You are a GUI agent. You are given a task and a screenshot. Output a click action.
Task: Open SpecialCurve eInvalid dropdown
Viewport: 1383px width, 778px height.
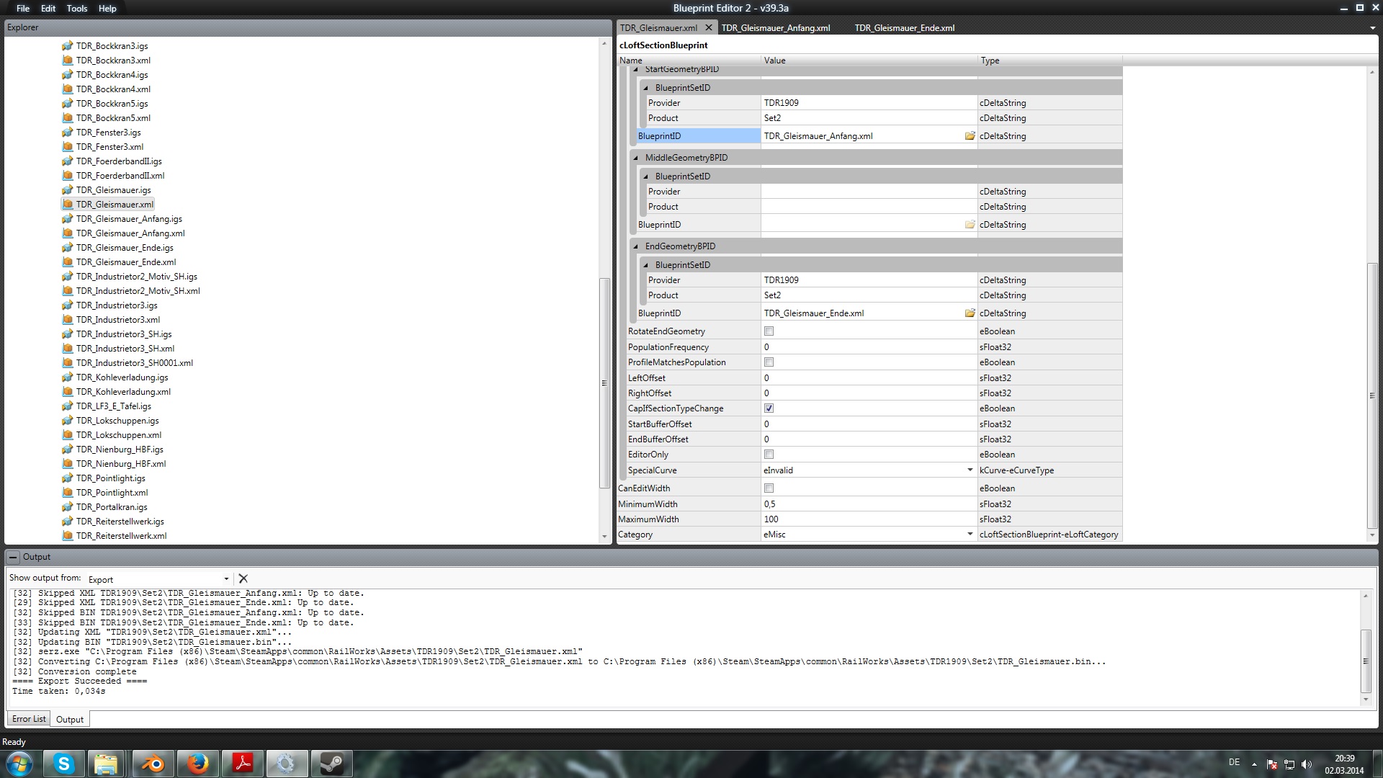click(970, 470)
